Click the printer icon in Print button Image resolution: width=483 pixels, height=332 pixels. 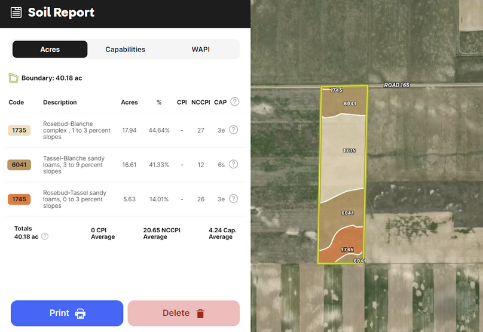pos(80,313)
